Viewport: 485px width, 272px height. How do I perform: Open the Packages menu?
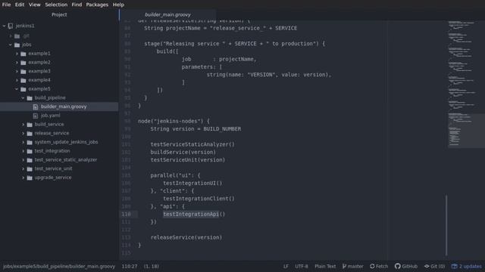97,5
